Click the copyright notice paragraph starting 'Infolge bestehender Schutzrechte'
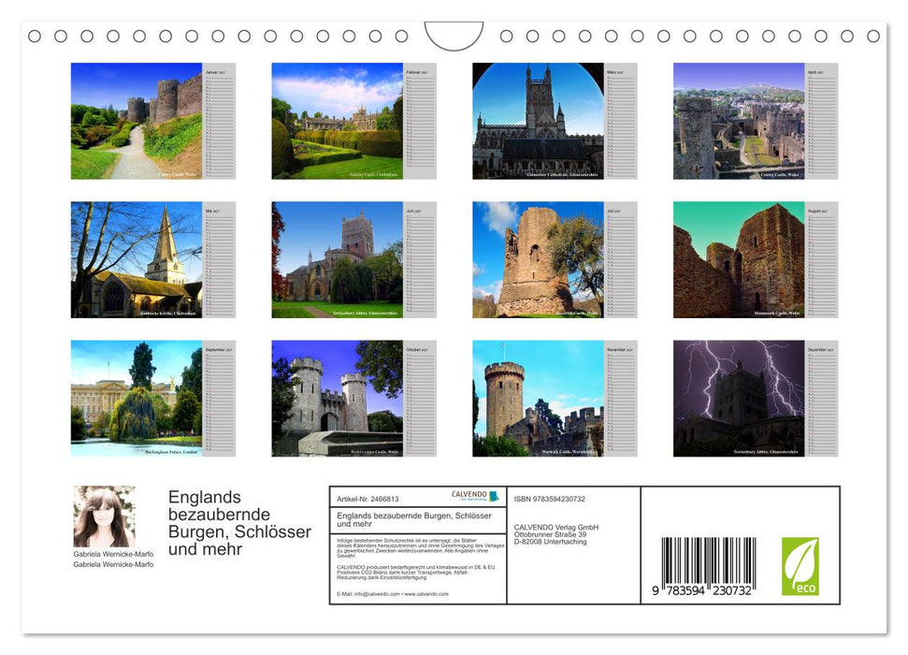 [421, 547]
